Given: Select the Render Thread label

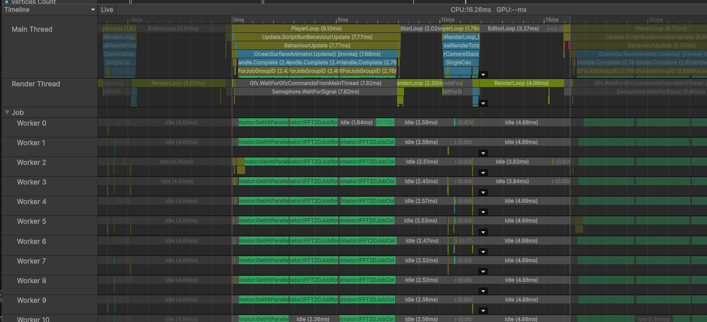Looking at the screenshot, I should click(x=36, y=84).
